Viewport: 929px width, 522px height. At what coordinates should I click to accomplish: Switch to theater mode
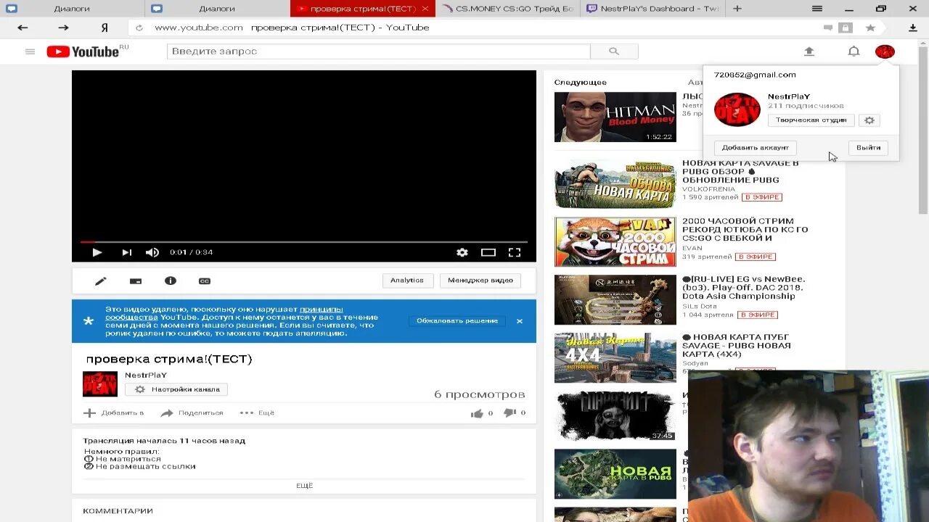point(488,252)
